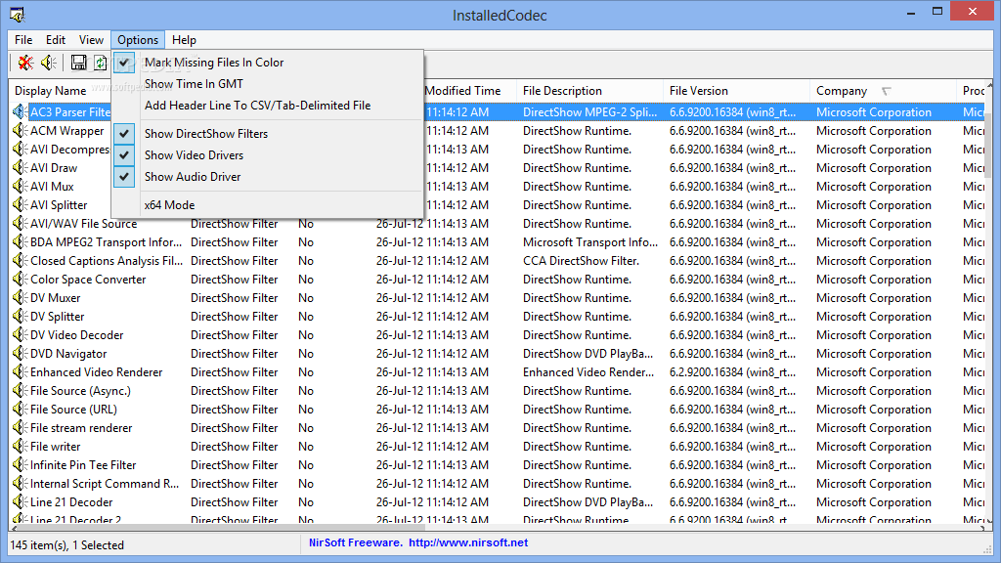Click the speaker icon beside DV Muxer

click(20, 297)
